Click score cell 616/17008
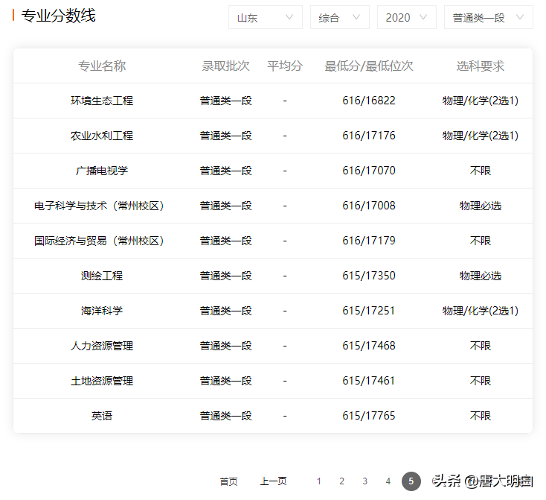Image resolution: width=546 pixels, height=500 pixels. [x=369, y=206]
